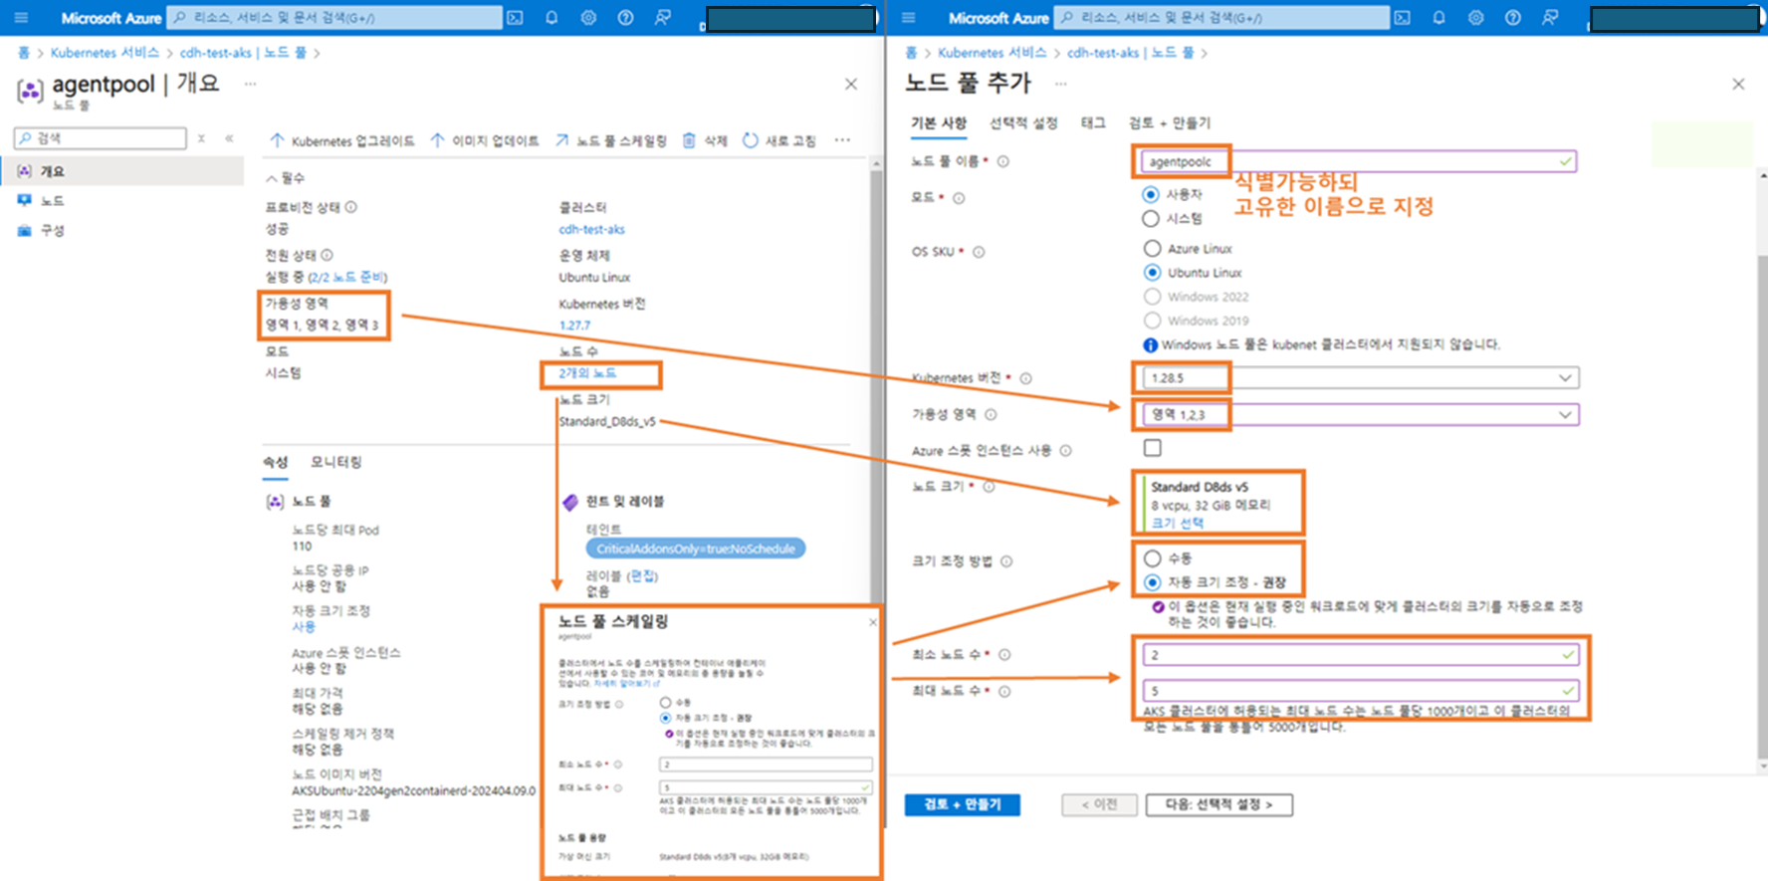Switch to 기본 사항 tab
The height and width of the screenshot is (881, 1768).
pos(939,122)
